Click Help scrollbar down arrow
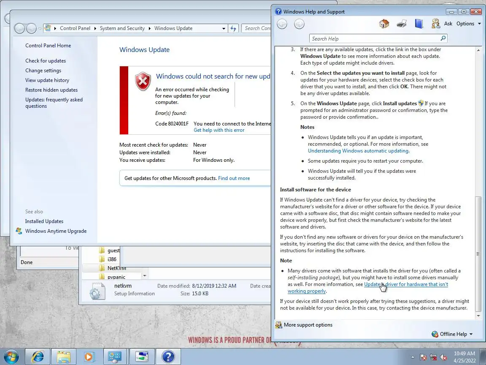Image resolution: width=486 pixels, height=365 pixels. coord(478,316)
